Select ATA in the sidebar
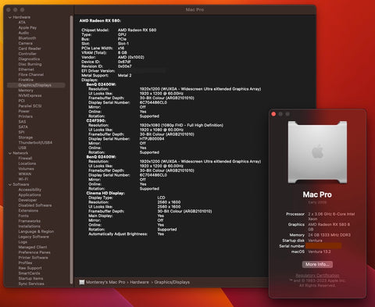375x307 pixels. point(22,23)
